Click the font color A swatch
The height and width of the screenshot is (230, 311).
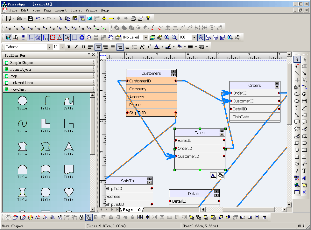(x=156, y=47)
